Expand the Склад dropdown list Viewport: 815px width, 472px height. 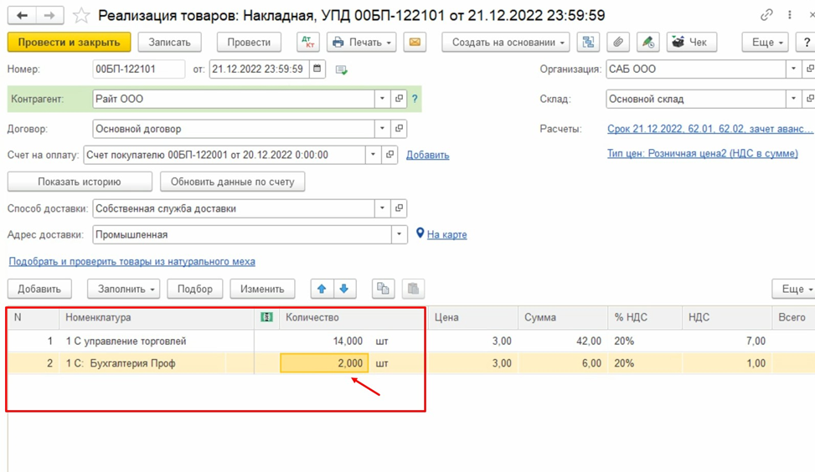pos(793,99)
